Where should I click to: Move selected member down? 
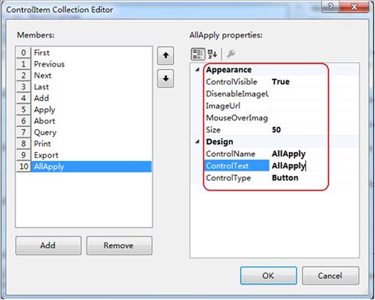[166, 79]
